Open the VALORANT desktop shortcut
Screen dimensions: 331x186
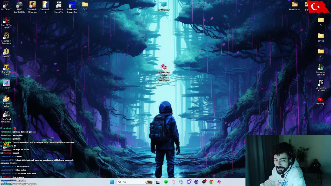pyautogui.click(x=6, y=6)
